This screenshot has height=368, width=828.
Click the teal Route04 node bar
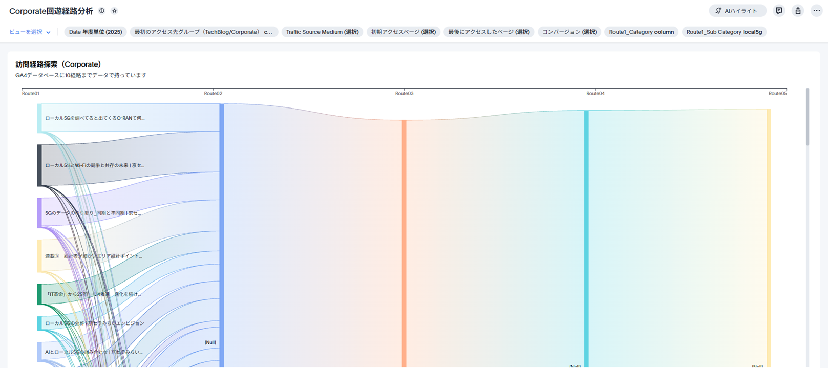coord(587,239)
